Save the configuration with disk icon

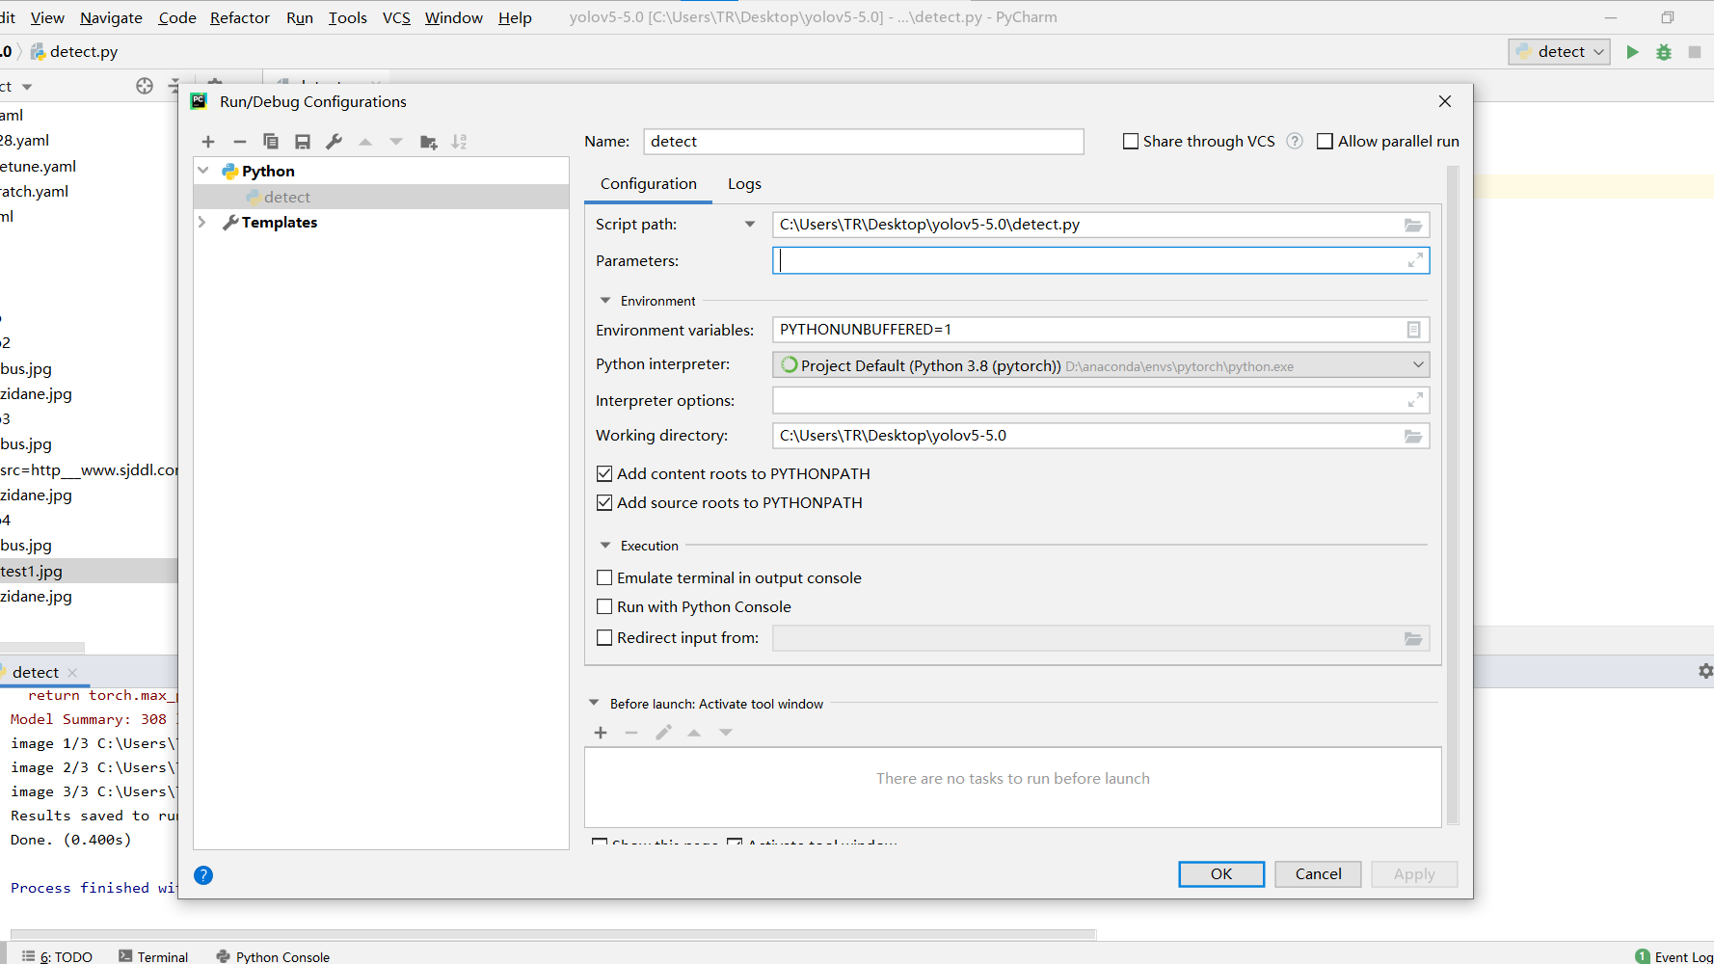(303, 142)
